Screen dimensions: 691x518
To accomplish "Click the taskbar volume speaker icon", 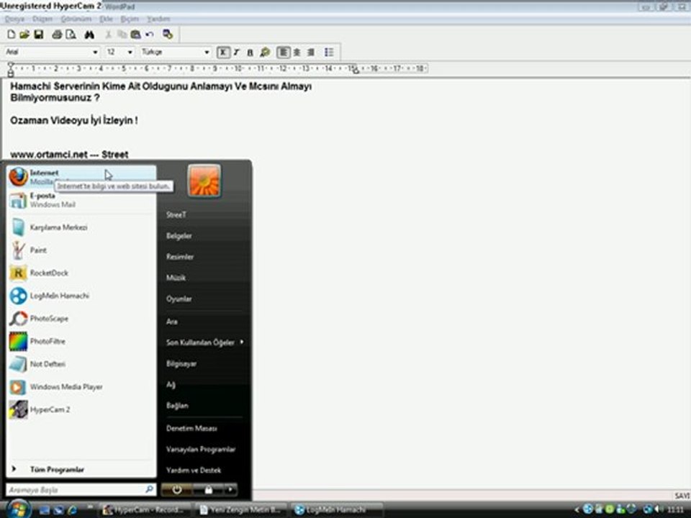I will (660, 509).
